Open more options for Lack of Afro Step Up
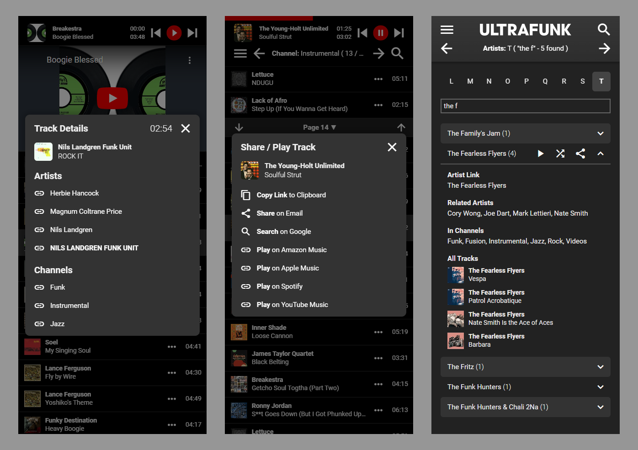The height and width of the screenshot is (450, 638). coord(378,105)
